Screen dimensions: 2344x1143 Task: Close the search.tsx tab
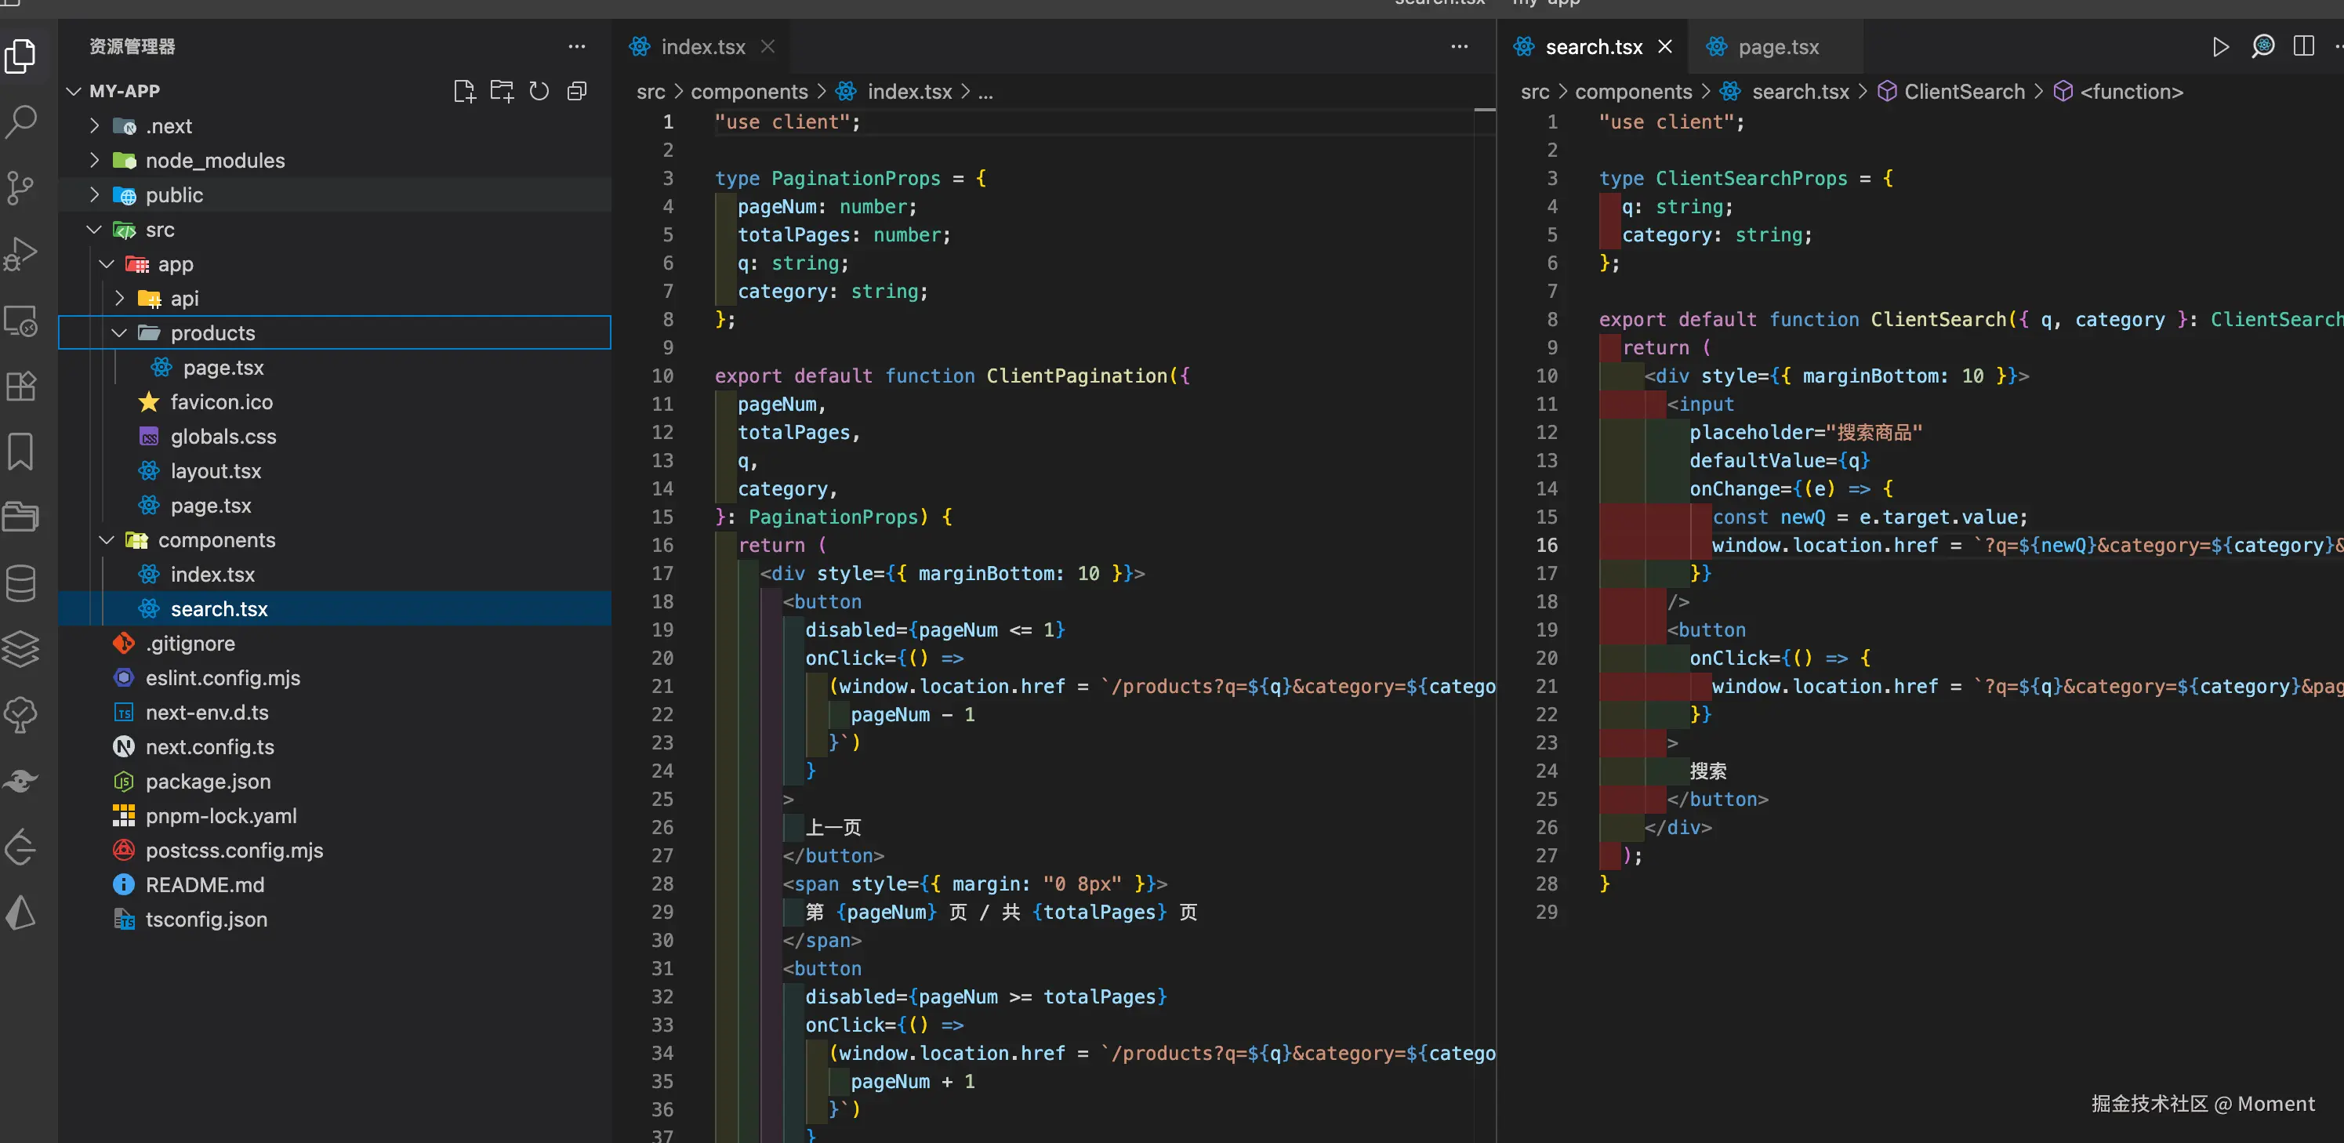point(1664,46)
